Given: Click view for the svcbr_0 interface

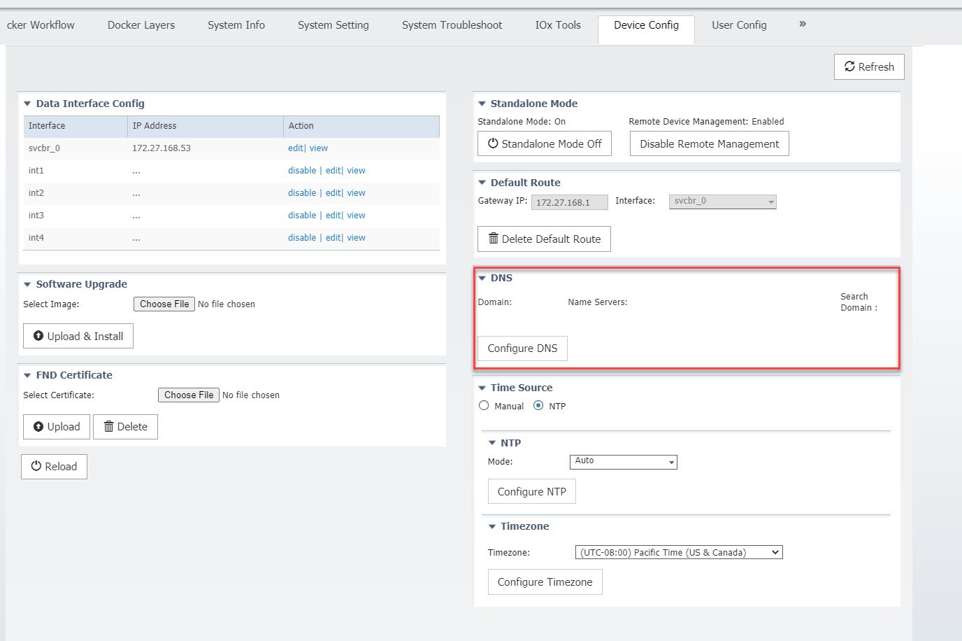Looking at the screenshot, I should pos(319,148).
